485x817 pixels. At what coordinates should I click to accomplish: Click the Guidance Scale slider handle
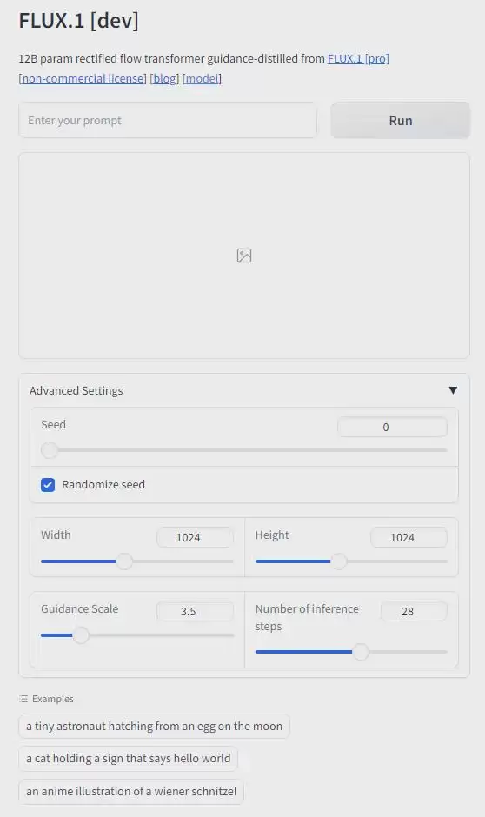pyautogui.click(x=81, y=635)
